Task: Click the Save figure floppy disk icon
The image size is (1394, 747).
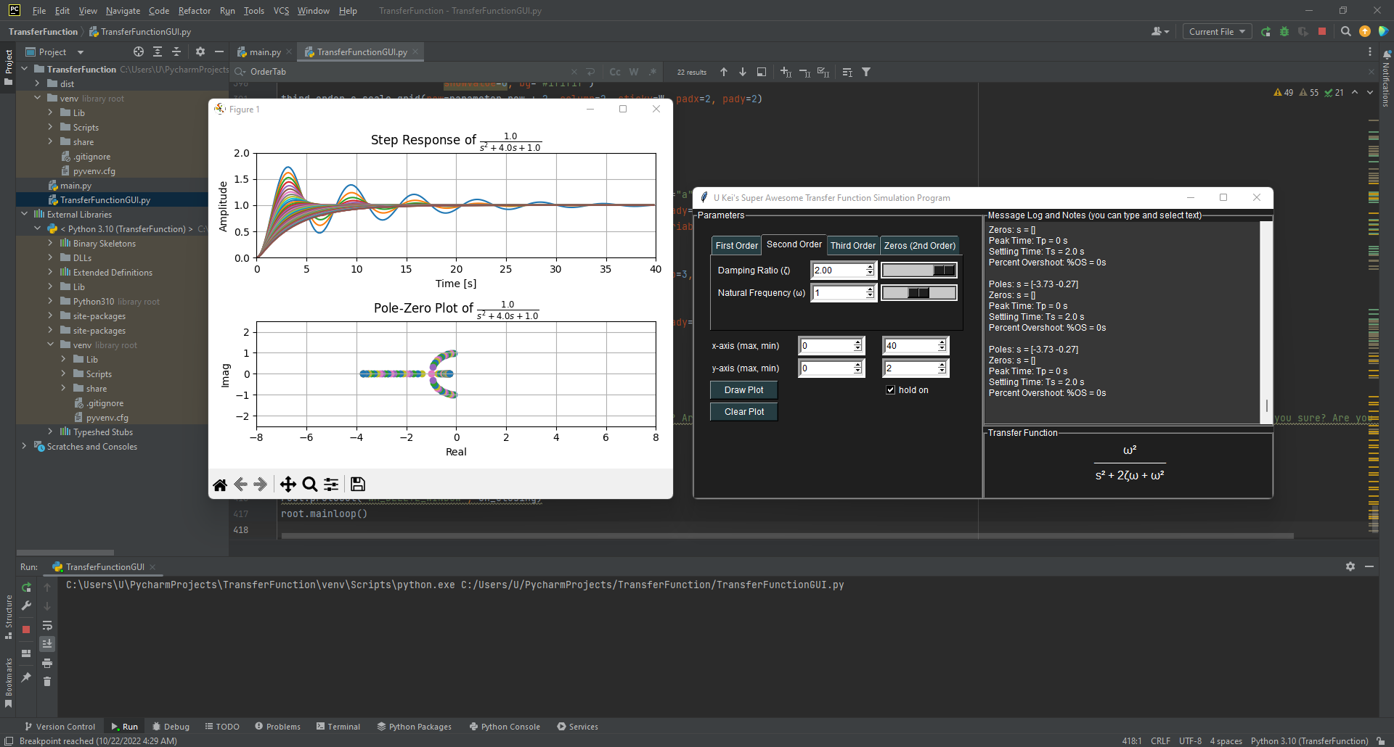Action: coord(358,484)
